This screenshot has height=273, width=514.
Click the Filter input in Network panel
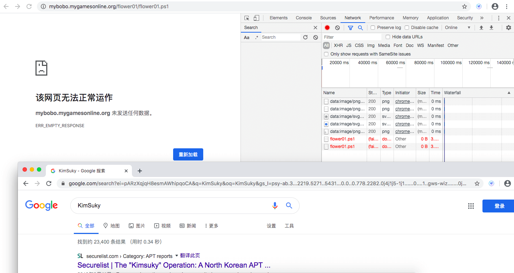point(352,37)
